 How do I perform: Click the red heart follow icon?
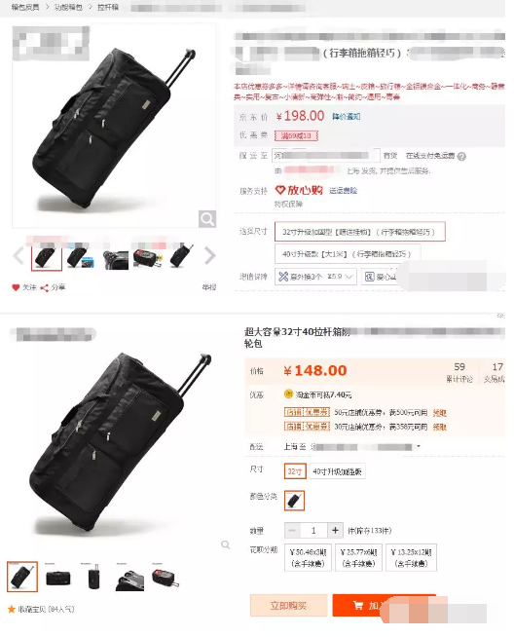coord(16,287)
